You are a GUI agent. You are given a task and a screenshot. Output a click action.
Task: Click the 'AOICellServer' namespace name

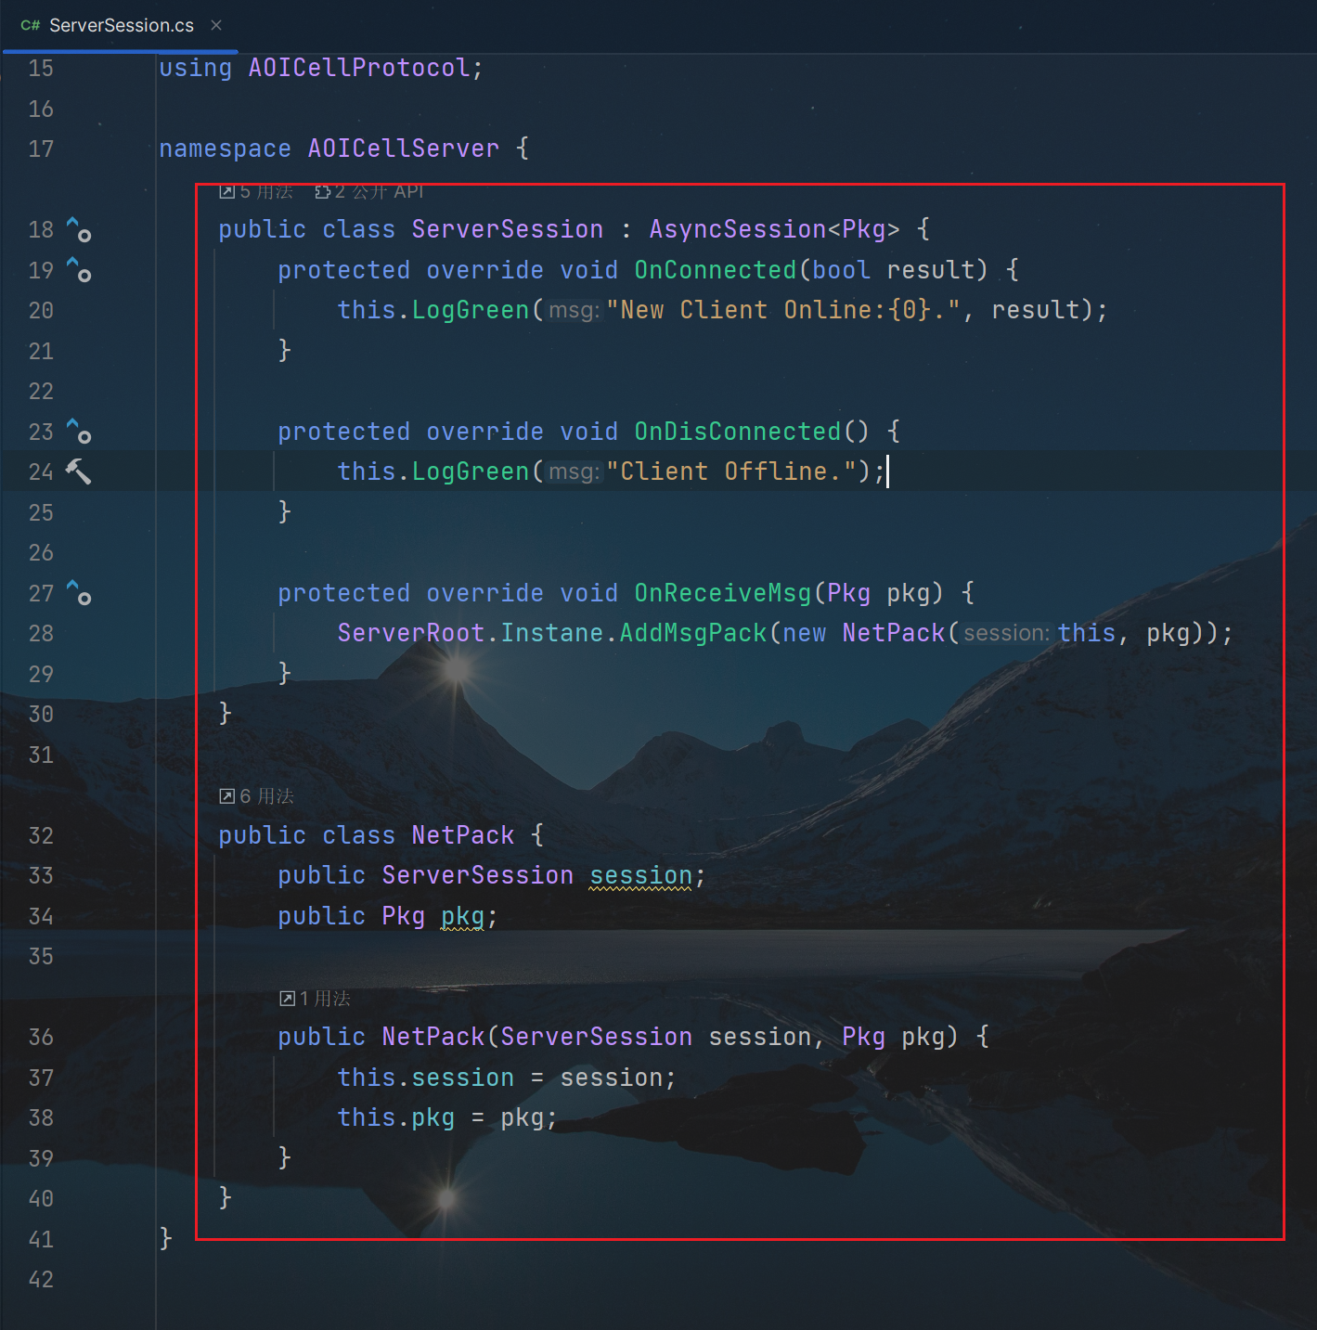tap(404, 148)
